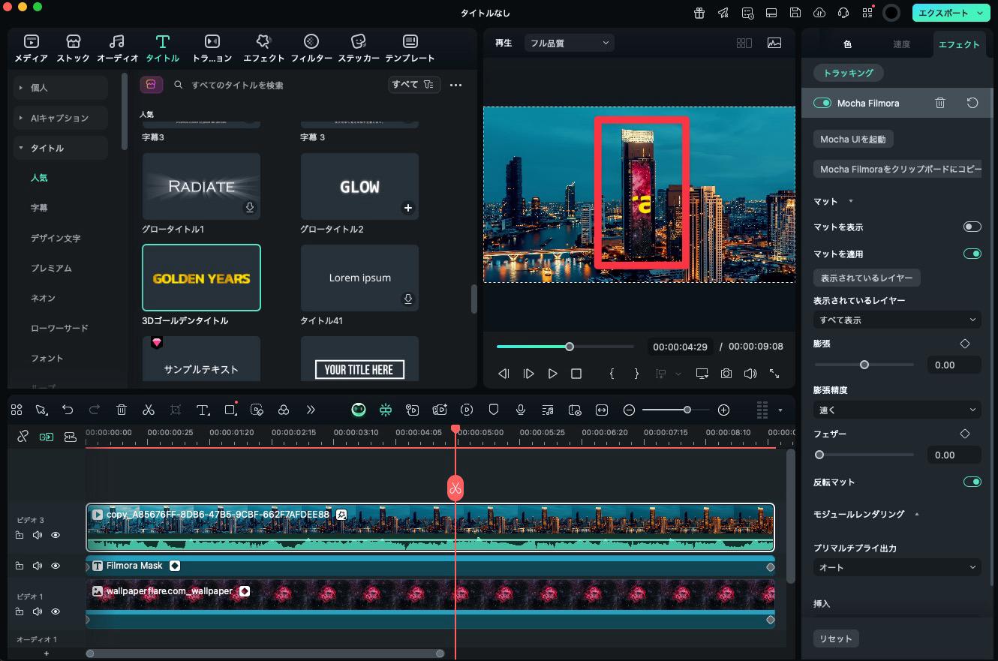Image resolution: width=998 pixels, height=661 pixels.
Task: Select the crop tool in timeline toolbar
Action: 176,410
